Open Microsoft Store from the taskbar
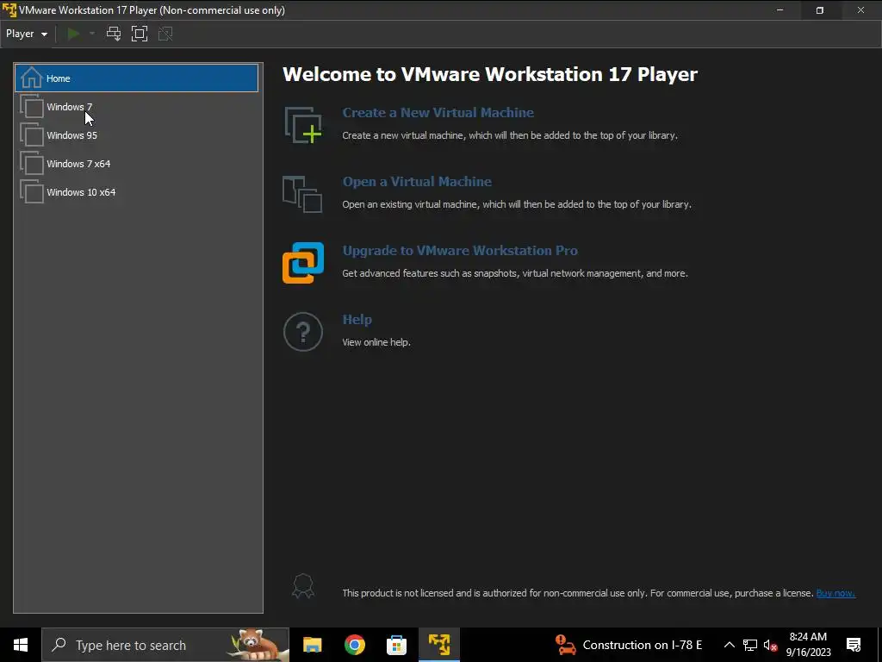The image size is (882, 662). click(x=396, y=645)
